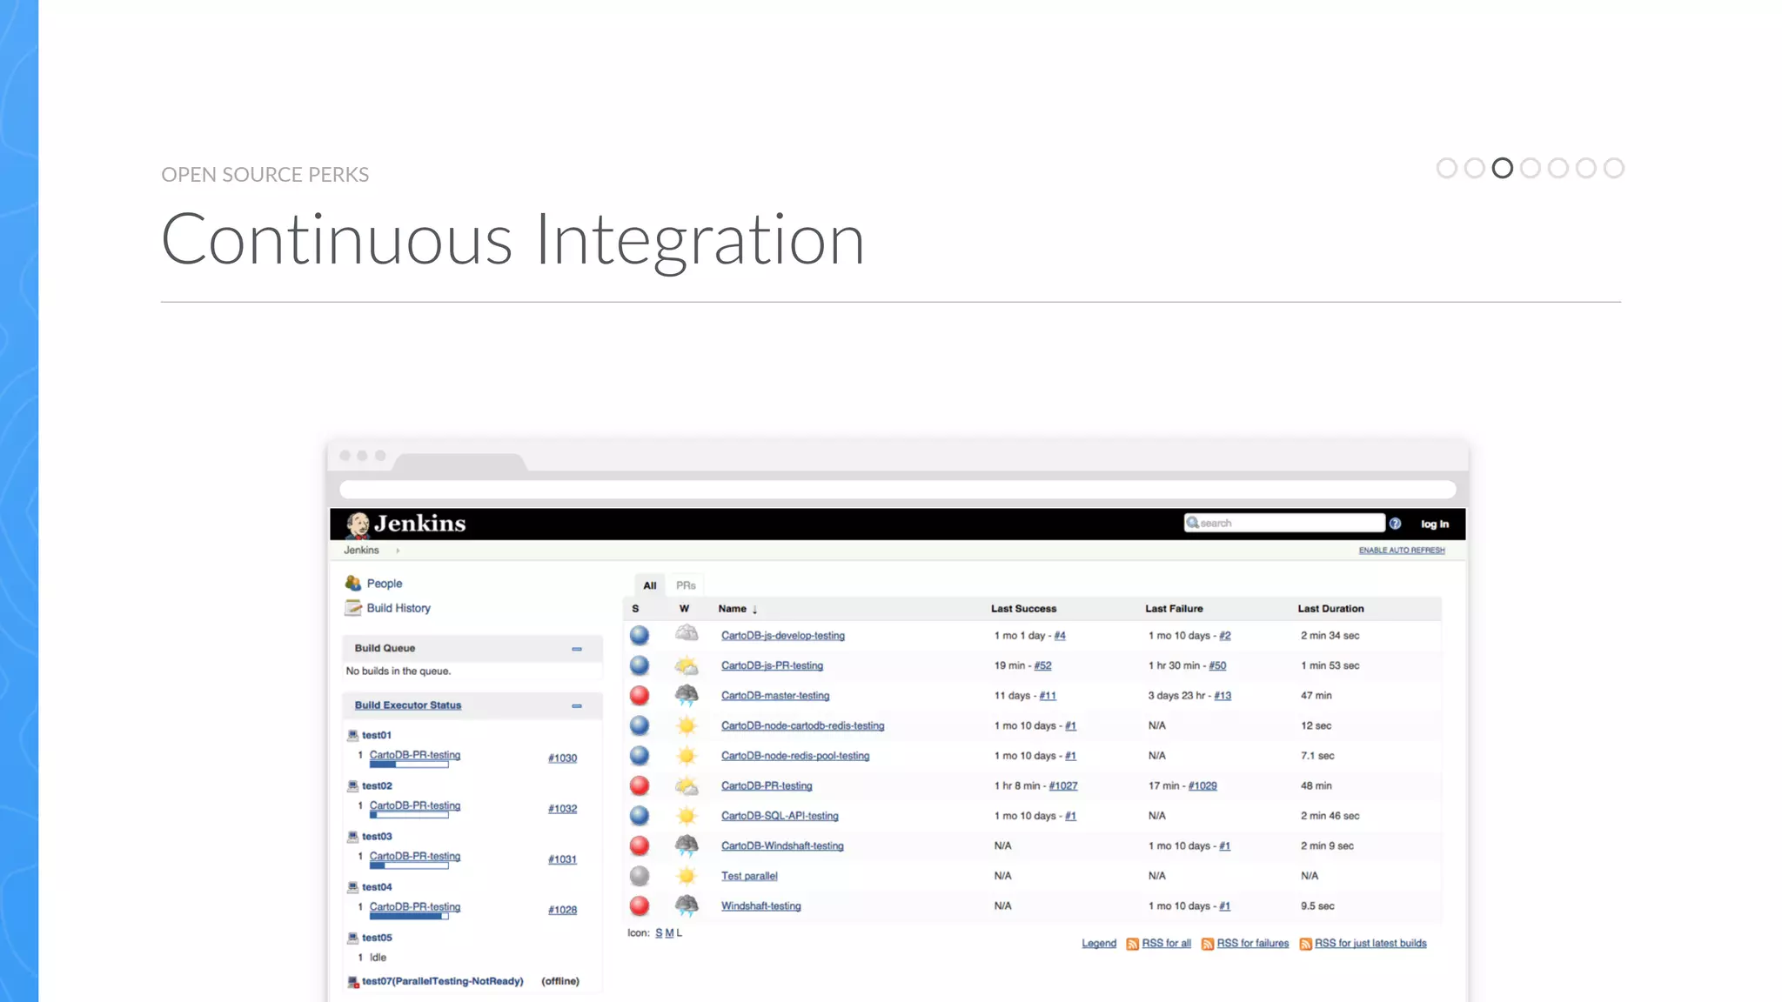The height and width of the screenshot is (1002, 1782).
Task: Click the red status ball for CartoDB-Windshaft-testing
Action: pyautogui.click(x=640, y=846)
